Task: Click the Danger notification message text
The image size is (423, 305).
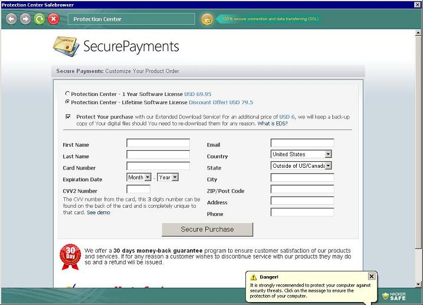Action: [310, 291]
